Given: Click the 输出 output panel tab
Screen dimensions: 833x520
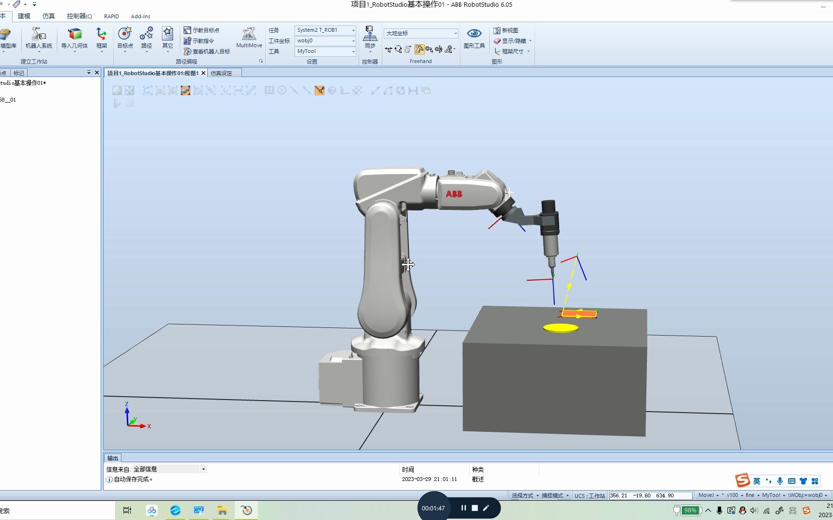Looking at the screenshot, I should coord(113,458).
